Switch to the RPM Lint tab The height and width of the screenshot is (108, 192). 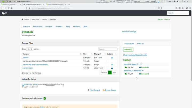click(x=140, y=43)
